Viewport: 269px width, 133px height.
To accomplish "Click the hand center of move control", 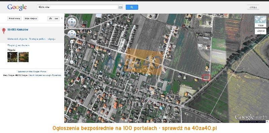I will click(x=72, y=34).
